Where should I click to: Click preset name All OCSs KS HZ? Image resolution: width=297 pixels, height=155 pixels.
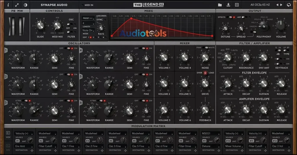point(260,5)
